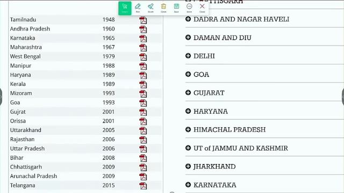Expand DADRA AND NAGAR HAVELI plus icon

pos(188,19)
